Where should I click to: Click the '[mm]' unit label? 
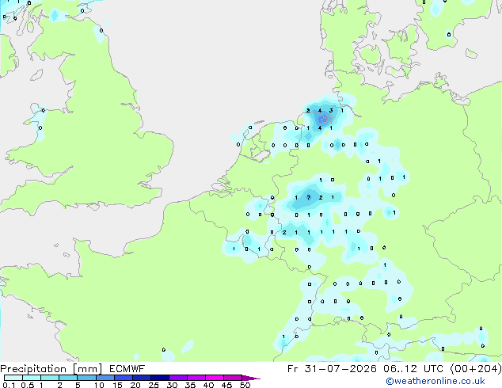87,369
